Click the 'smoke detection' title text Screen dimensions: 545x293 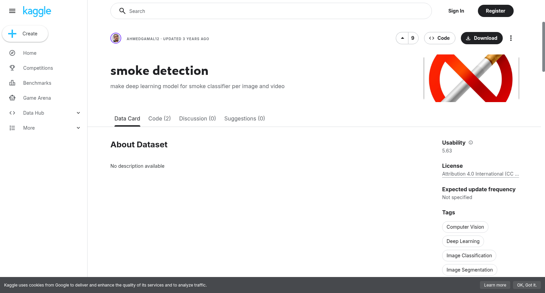[x=159, y=71]
